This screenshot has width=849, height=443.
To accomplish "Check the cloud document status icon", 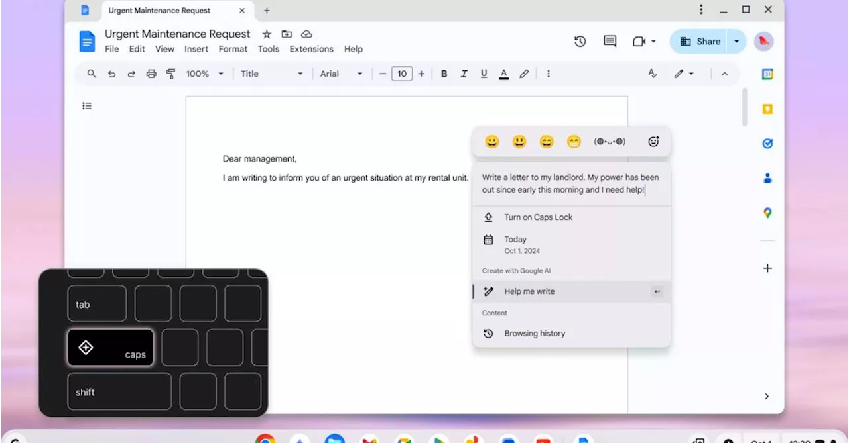I will tap(306, 34).
